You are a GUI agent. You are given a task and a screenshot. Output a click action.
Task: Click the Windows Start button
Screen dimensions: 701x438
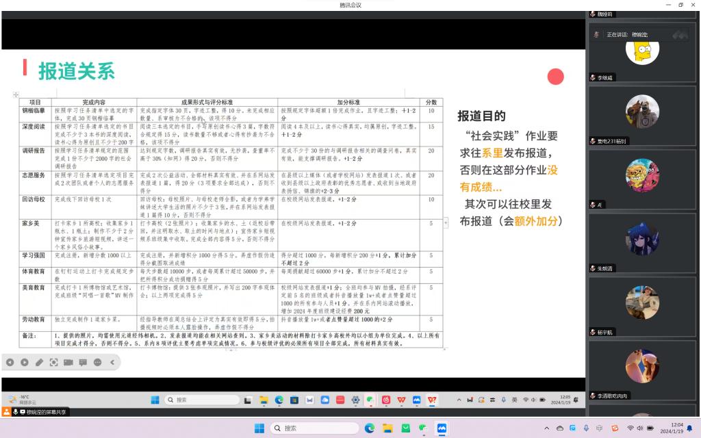(259, 428)
